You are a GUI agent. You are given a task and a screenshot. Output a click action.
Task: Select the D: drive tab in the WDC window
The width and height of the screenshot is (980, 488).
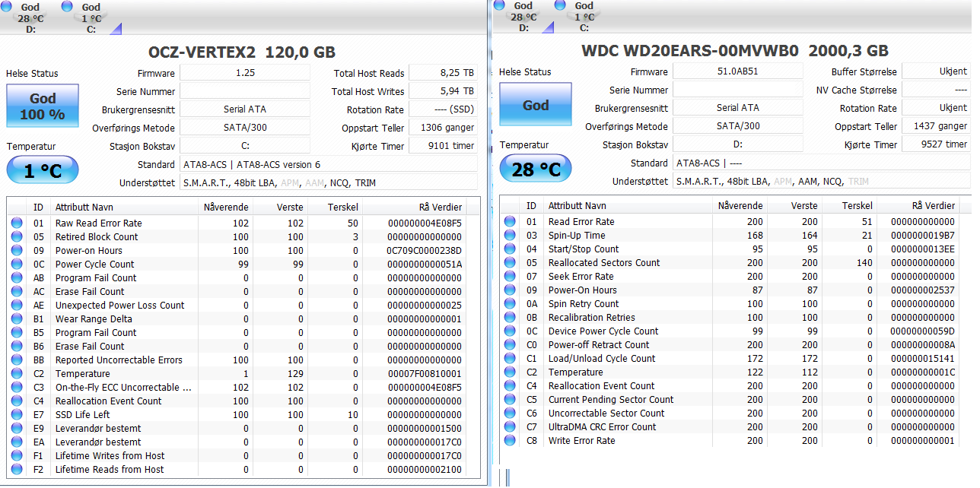click(x=523, y=17)
